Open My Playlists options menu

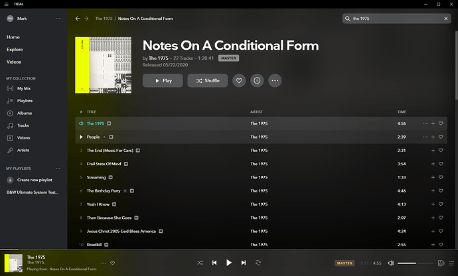point(58,169)
